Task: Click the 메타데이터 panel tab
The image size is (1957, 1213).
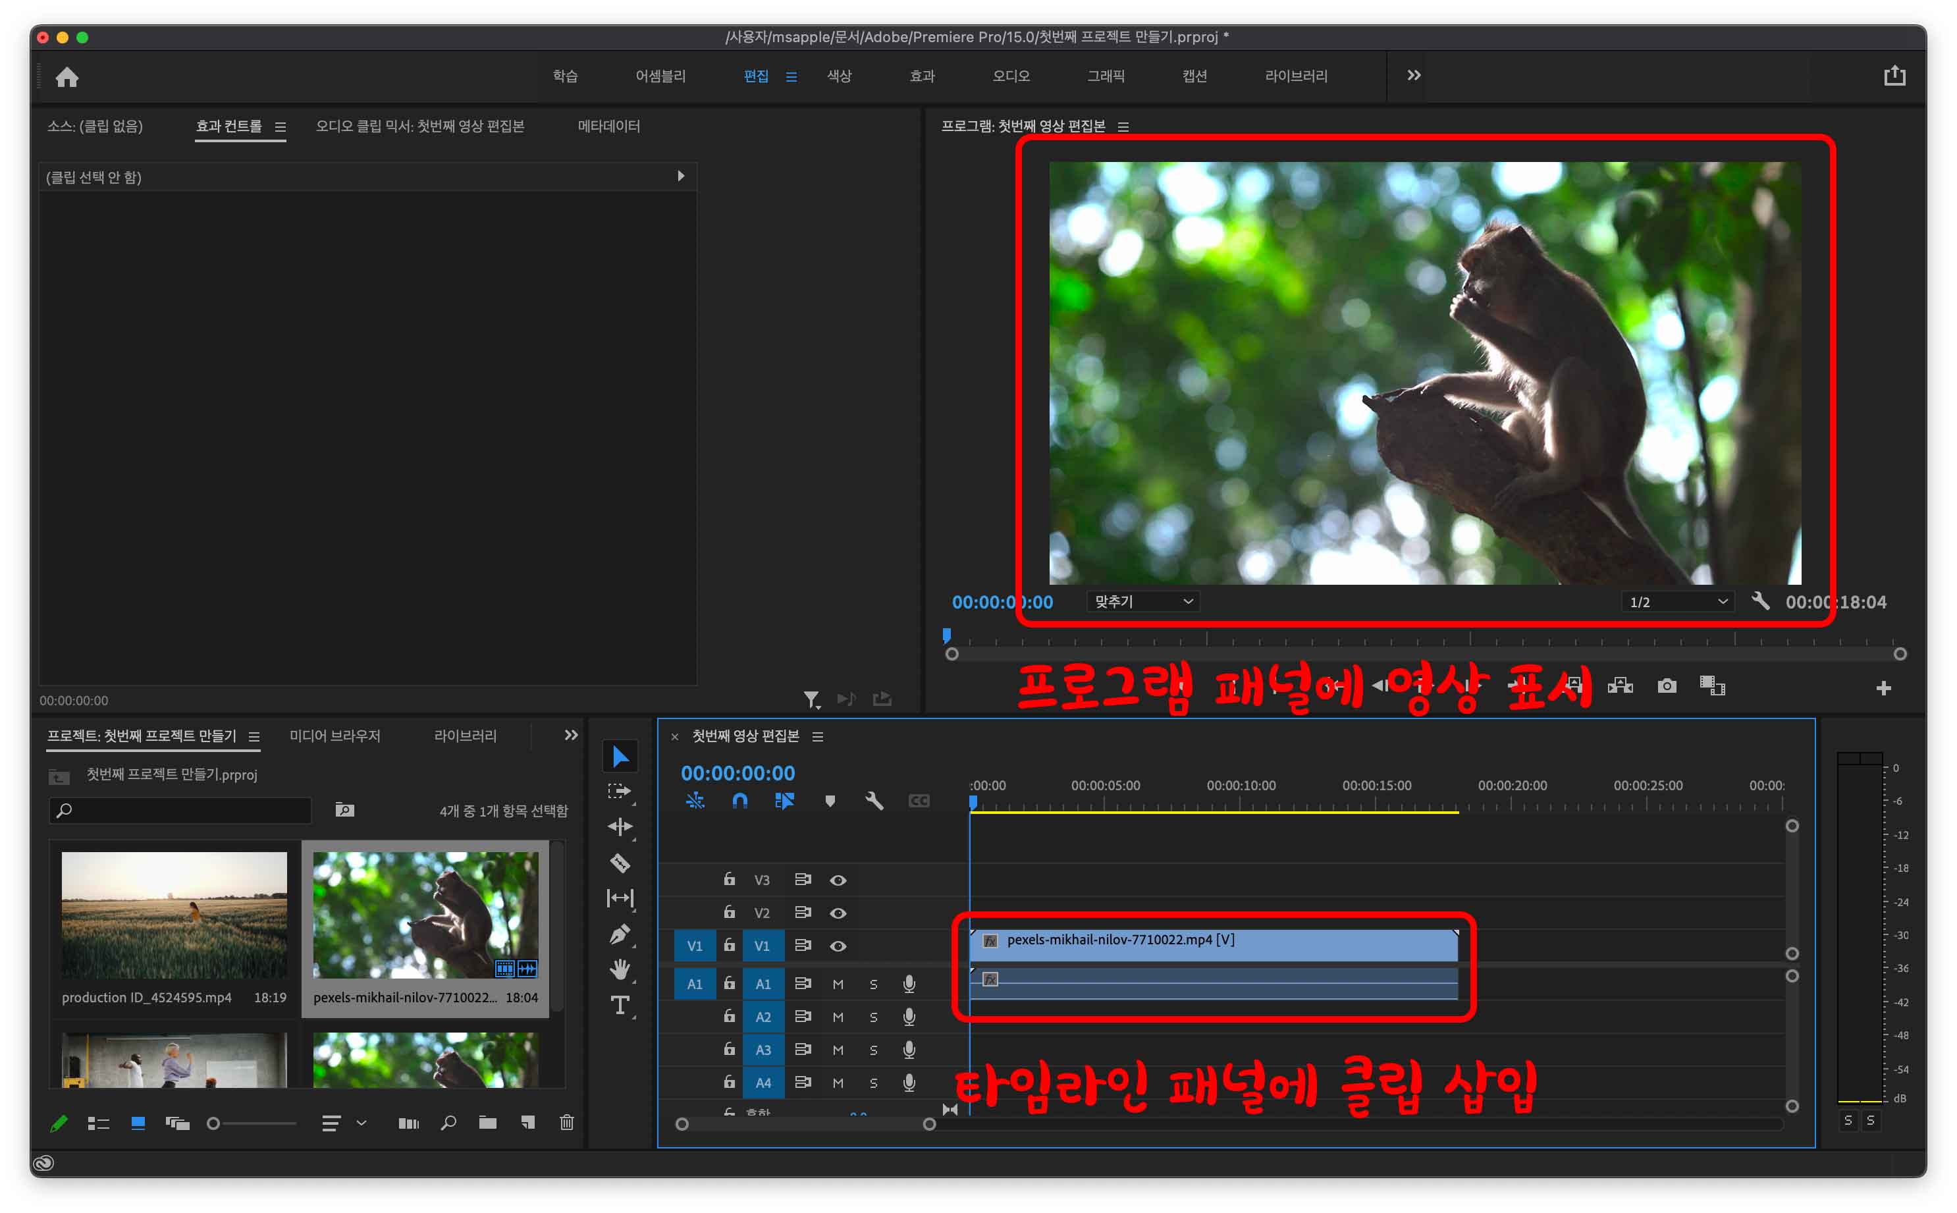Action: click(608, 126)
